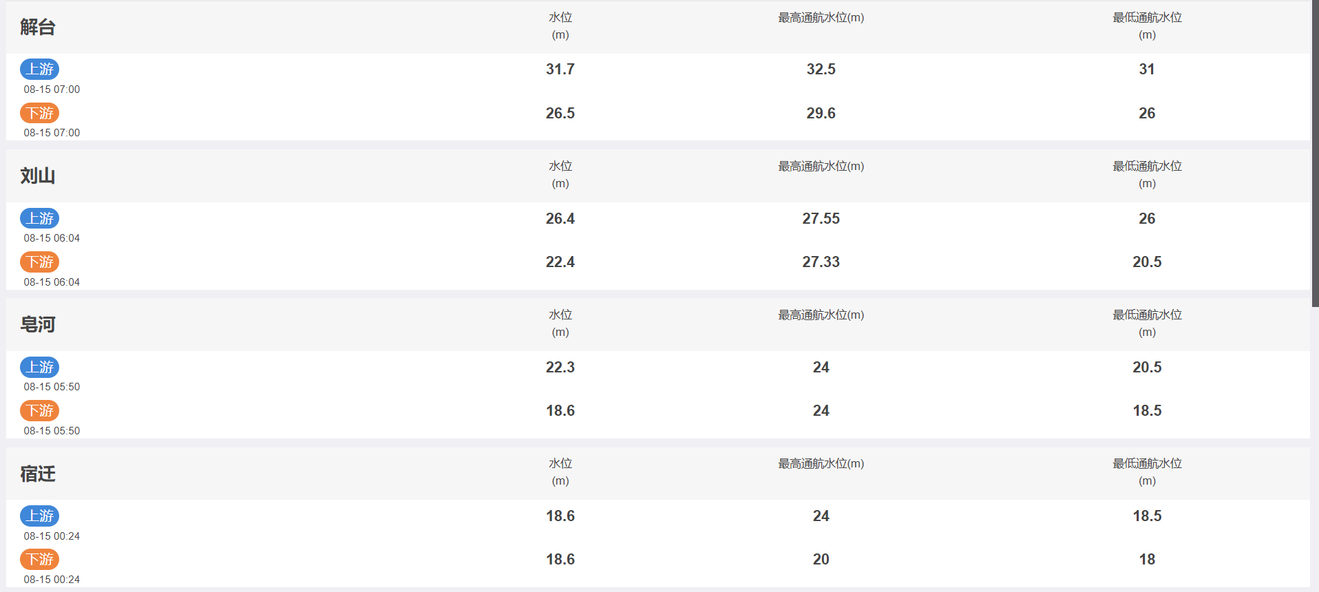Click the orange 下游 badge under 皂河
The height and width of the screenshot is (592, 1319).
tap(40, 410)
